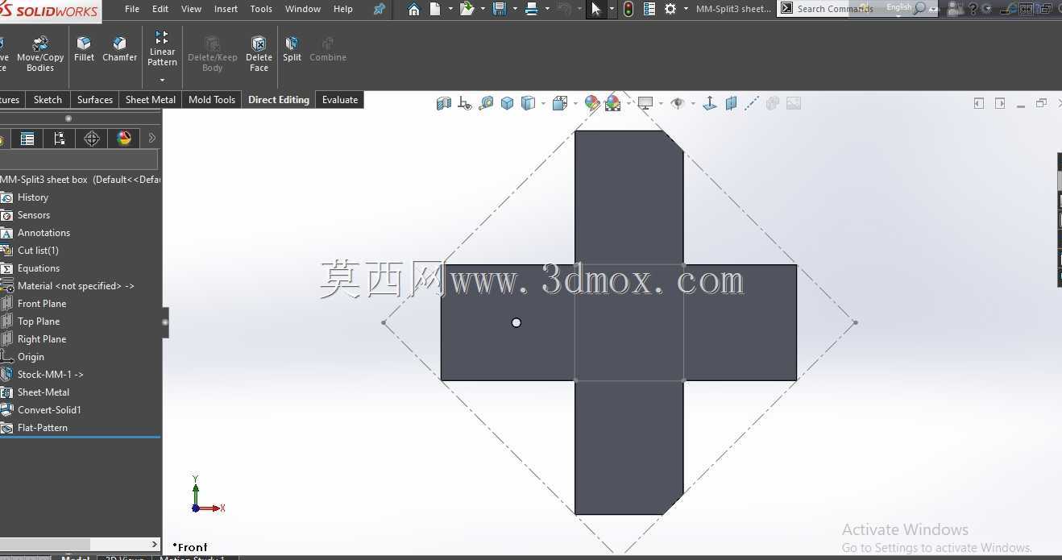This screenshot has height=560, width=1062.
Task: Open the Help menu
Action: (343, 9)
